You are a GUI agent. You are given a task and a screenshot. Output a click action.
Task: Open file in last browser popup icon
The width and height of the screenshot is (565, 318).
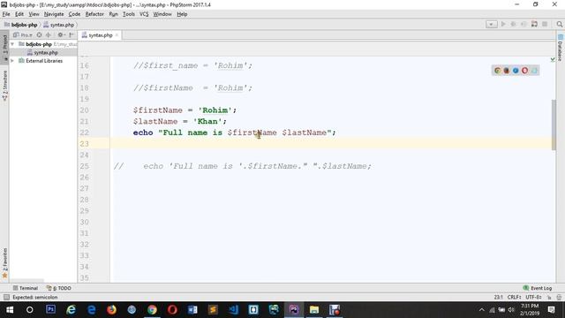pos(534,71)
